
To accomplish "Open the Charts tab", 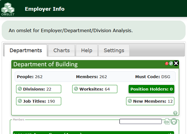I will (x=61, y=50).
